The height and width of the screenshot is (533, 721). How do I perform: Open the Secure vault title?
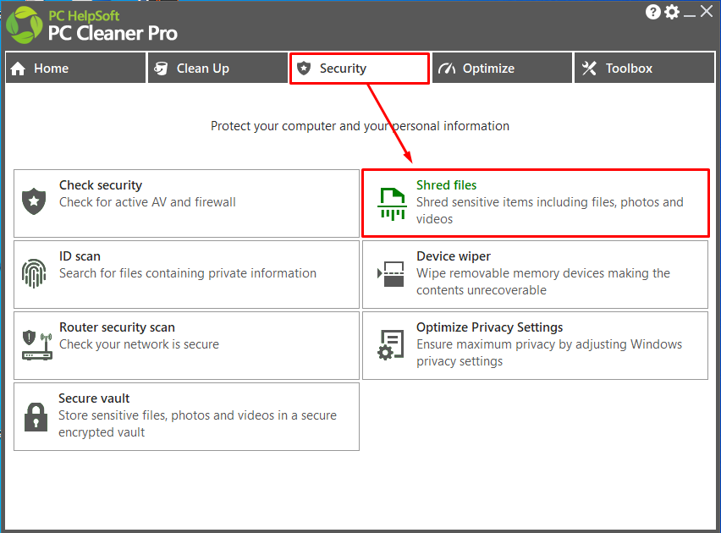point(94,398)
